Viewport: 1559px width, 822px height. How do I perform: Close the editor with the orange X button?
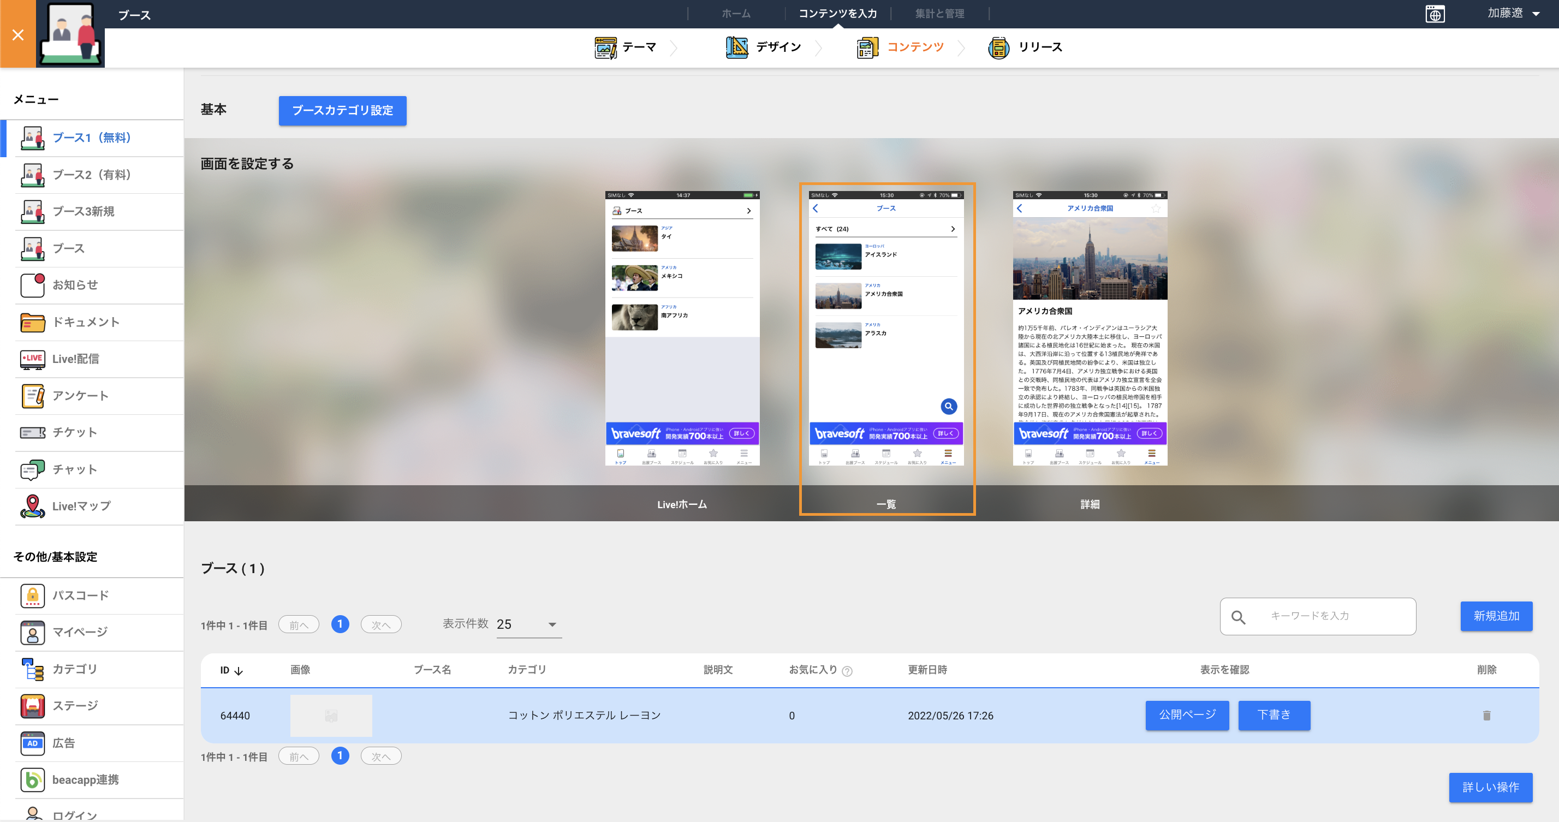coord(18,34)
